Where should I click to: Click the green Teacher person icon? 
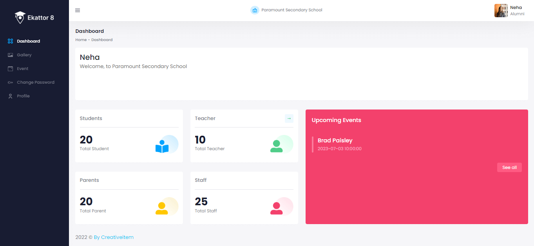(277, 146)
